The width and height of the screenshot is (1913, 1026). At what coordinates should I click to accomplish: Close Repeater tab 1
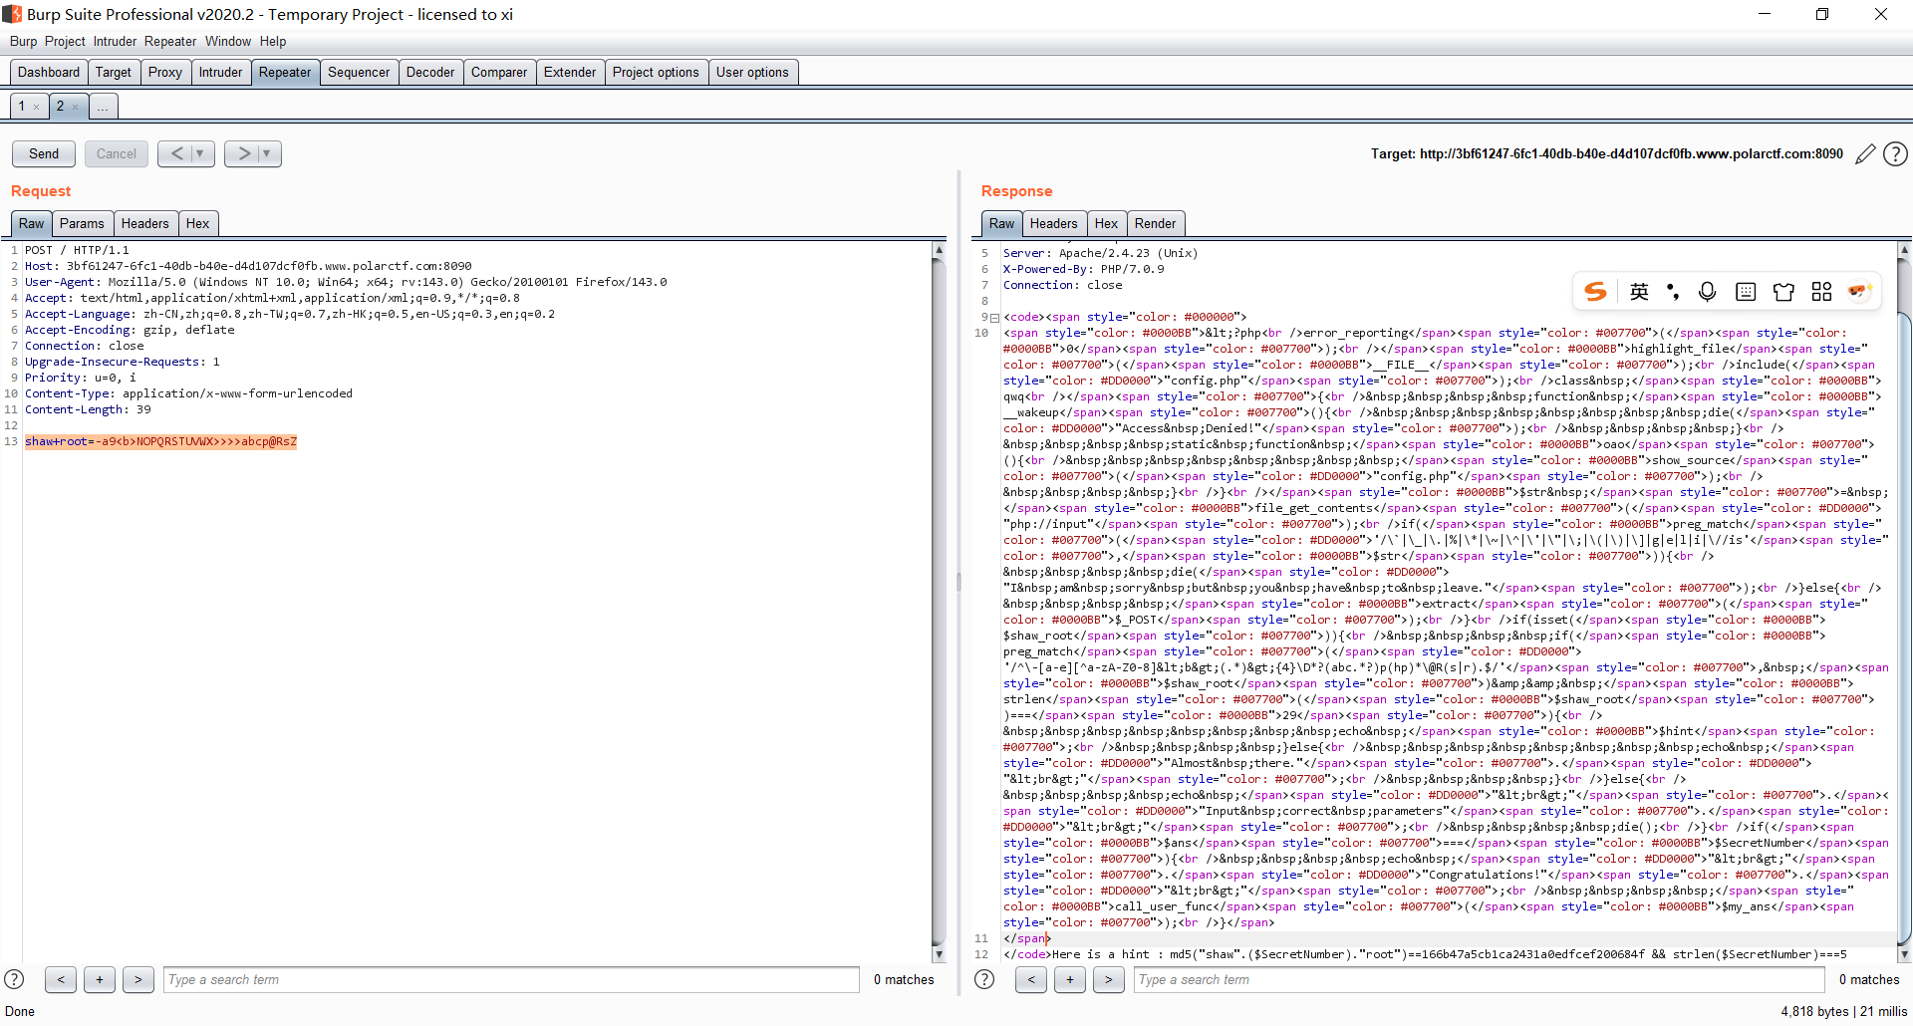[37, 107]
